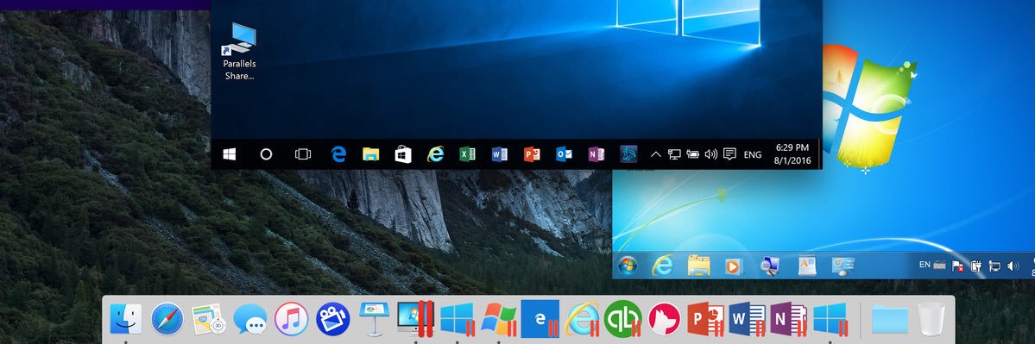Click the Cortana circle on Windows 10 taskbar
Screen dimensions: 1035x344
tap(266, 154)
